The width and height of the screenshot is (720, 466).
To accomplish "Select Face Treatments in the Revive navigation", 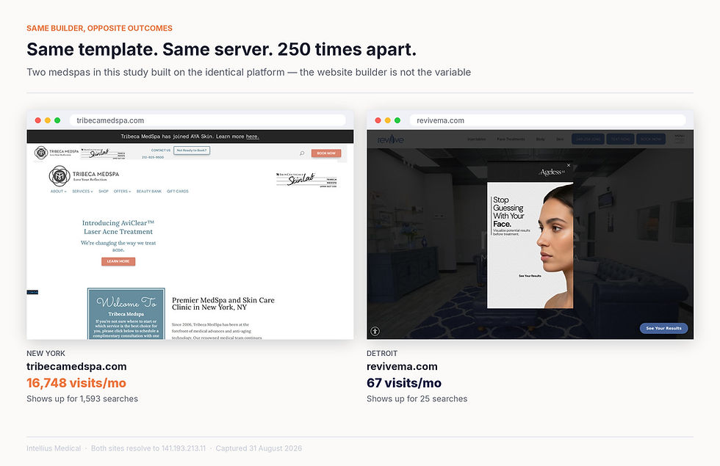I will click(511, 139).
